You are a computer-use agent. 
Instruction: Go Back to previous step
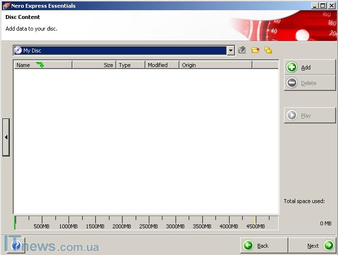click(x=264, y=246)
